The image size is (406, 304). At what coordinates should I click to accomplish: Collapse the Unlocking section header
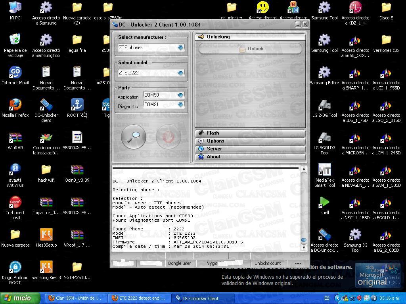pos(250,37)
